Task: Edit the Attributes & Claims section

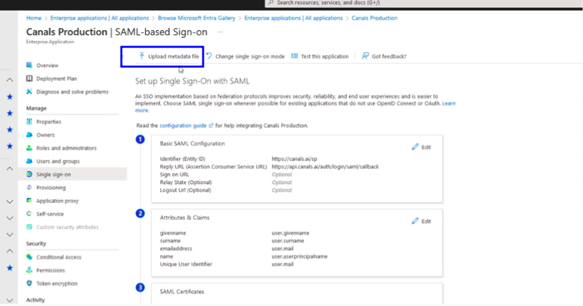Action: coord(421,221)
